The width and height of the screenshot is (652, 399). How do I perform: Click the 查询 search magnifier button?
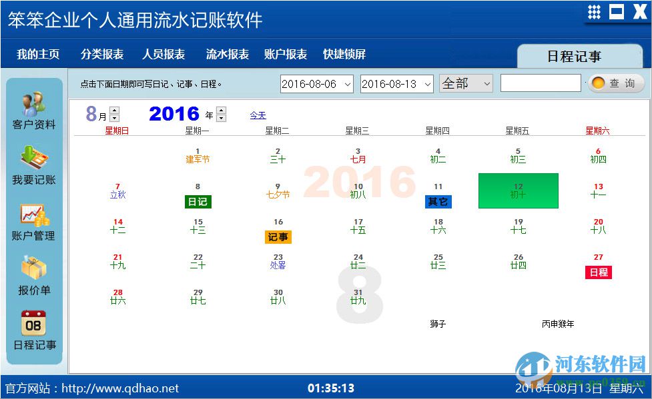tap(615, 83)
